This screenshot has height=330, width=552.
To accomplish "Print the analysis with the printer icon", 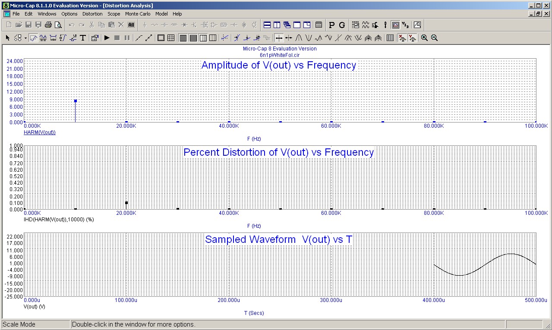I will click(x=48, y=25).
